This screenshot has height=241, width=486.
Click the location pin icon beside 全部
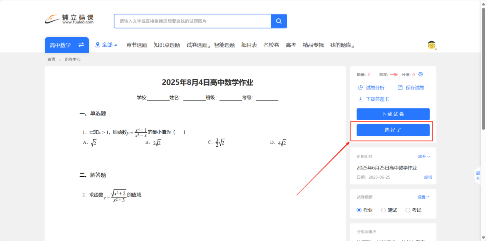(98, 45)
